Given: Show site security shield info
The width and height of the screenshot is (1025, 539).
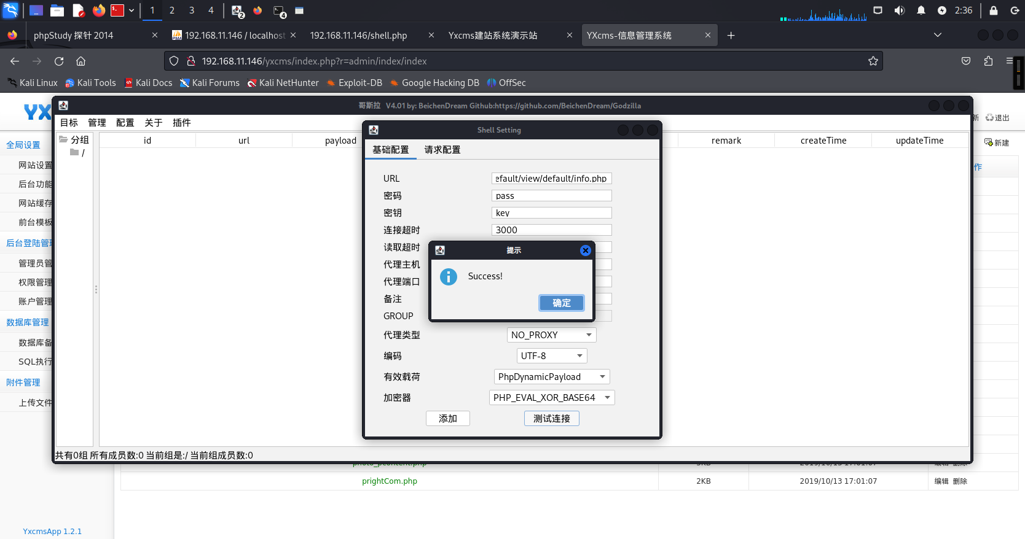Looking at the screenshot, I should point(174,61).
